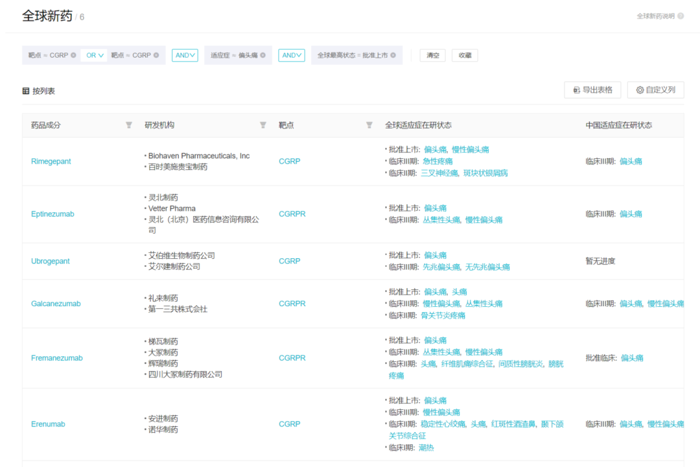Open 无先兆偏头痛 indication link
Screen dimensions: 700x467
pyautogui.click(x=487, y=267)
